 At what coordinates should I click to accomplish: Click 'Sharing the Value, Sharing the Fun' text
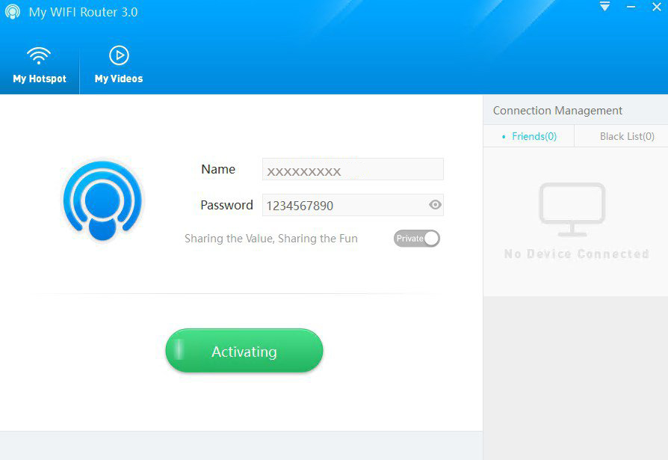coord(271,239)
